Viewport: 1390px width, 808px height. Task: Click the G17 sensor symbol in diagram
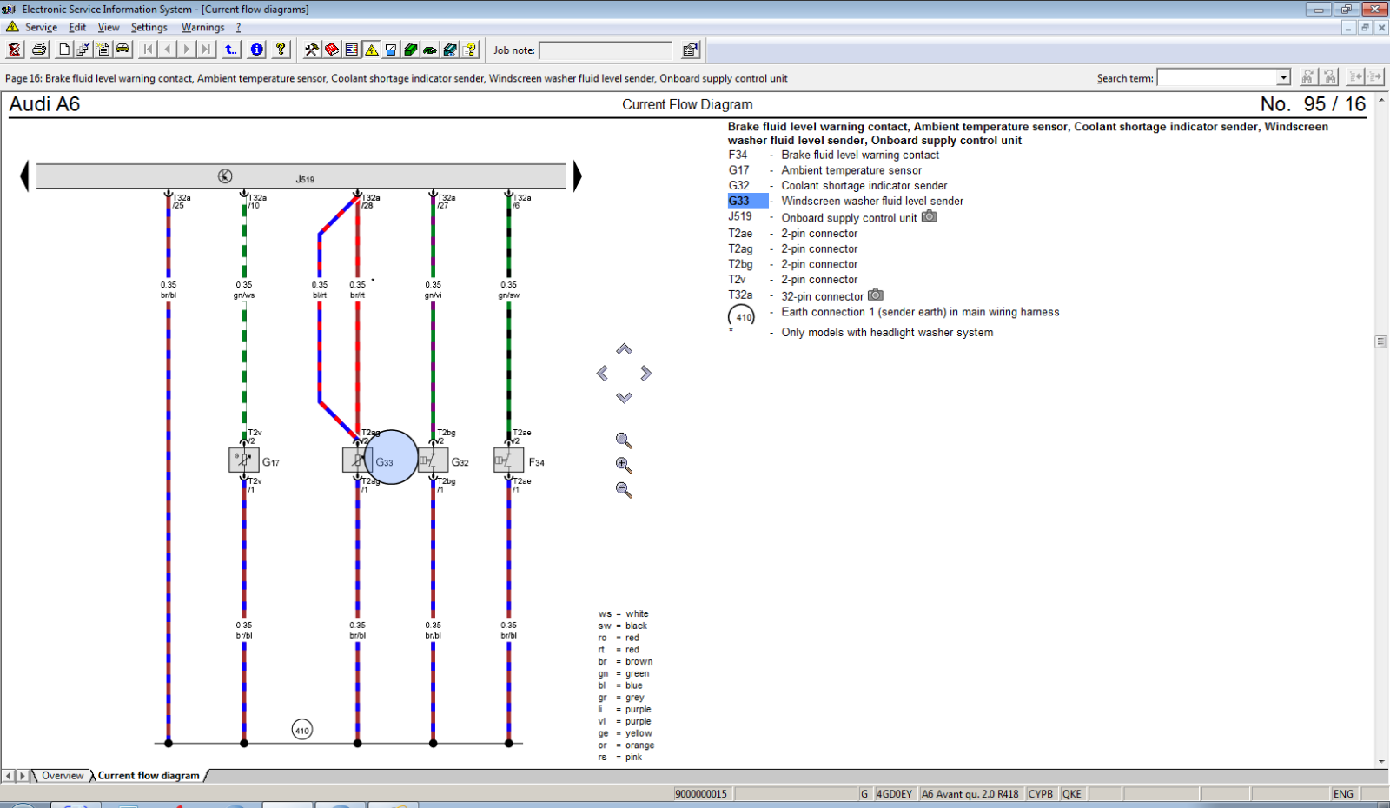click(x=244, y=460)
